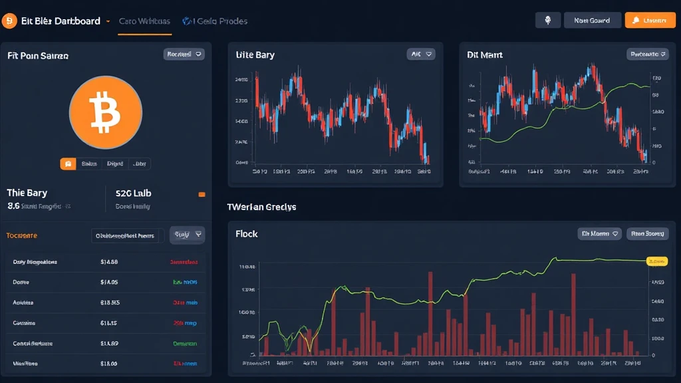This screenshot has width=681, height=383.
Task: Click the search field in the Tocwente section
Action: [x=126, y=235]
